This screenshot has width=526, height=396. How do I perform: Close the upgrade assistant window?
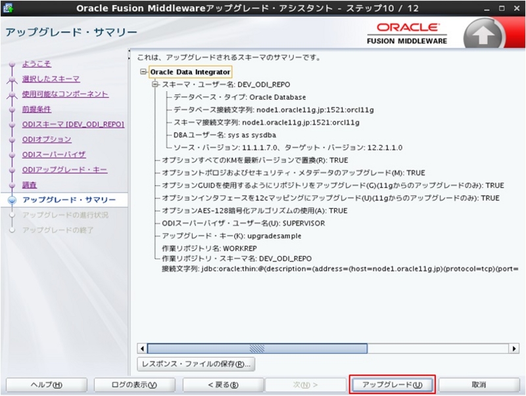[x=517, y=9]
